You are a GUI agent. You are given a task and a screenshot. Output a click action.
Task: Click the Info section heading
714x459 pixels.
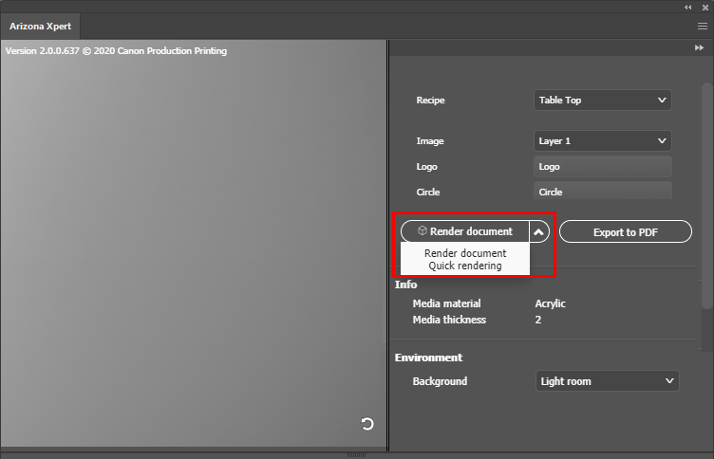click(x=405, y=285)
